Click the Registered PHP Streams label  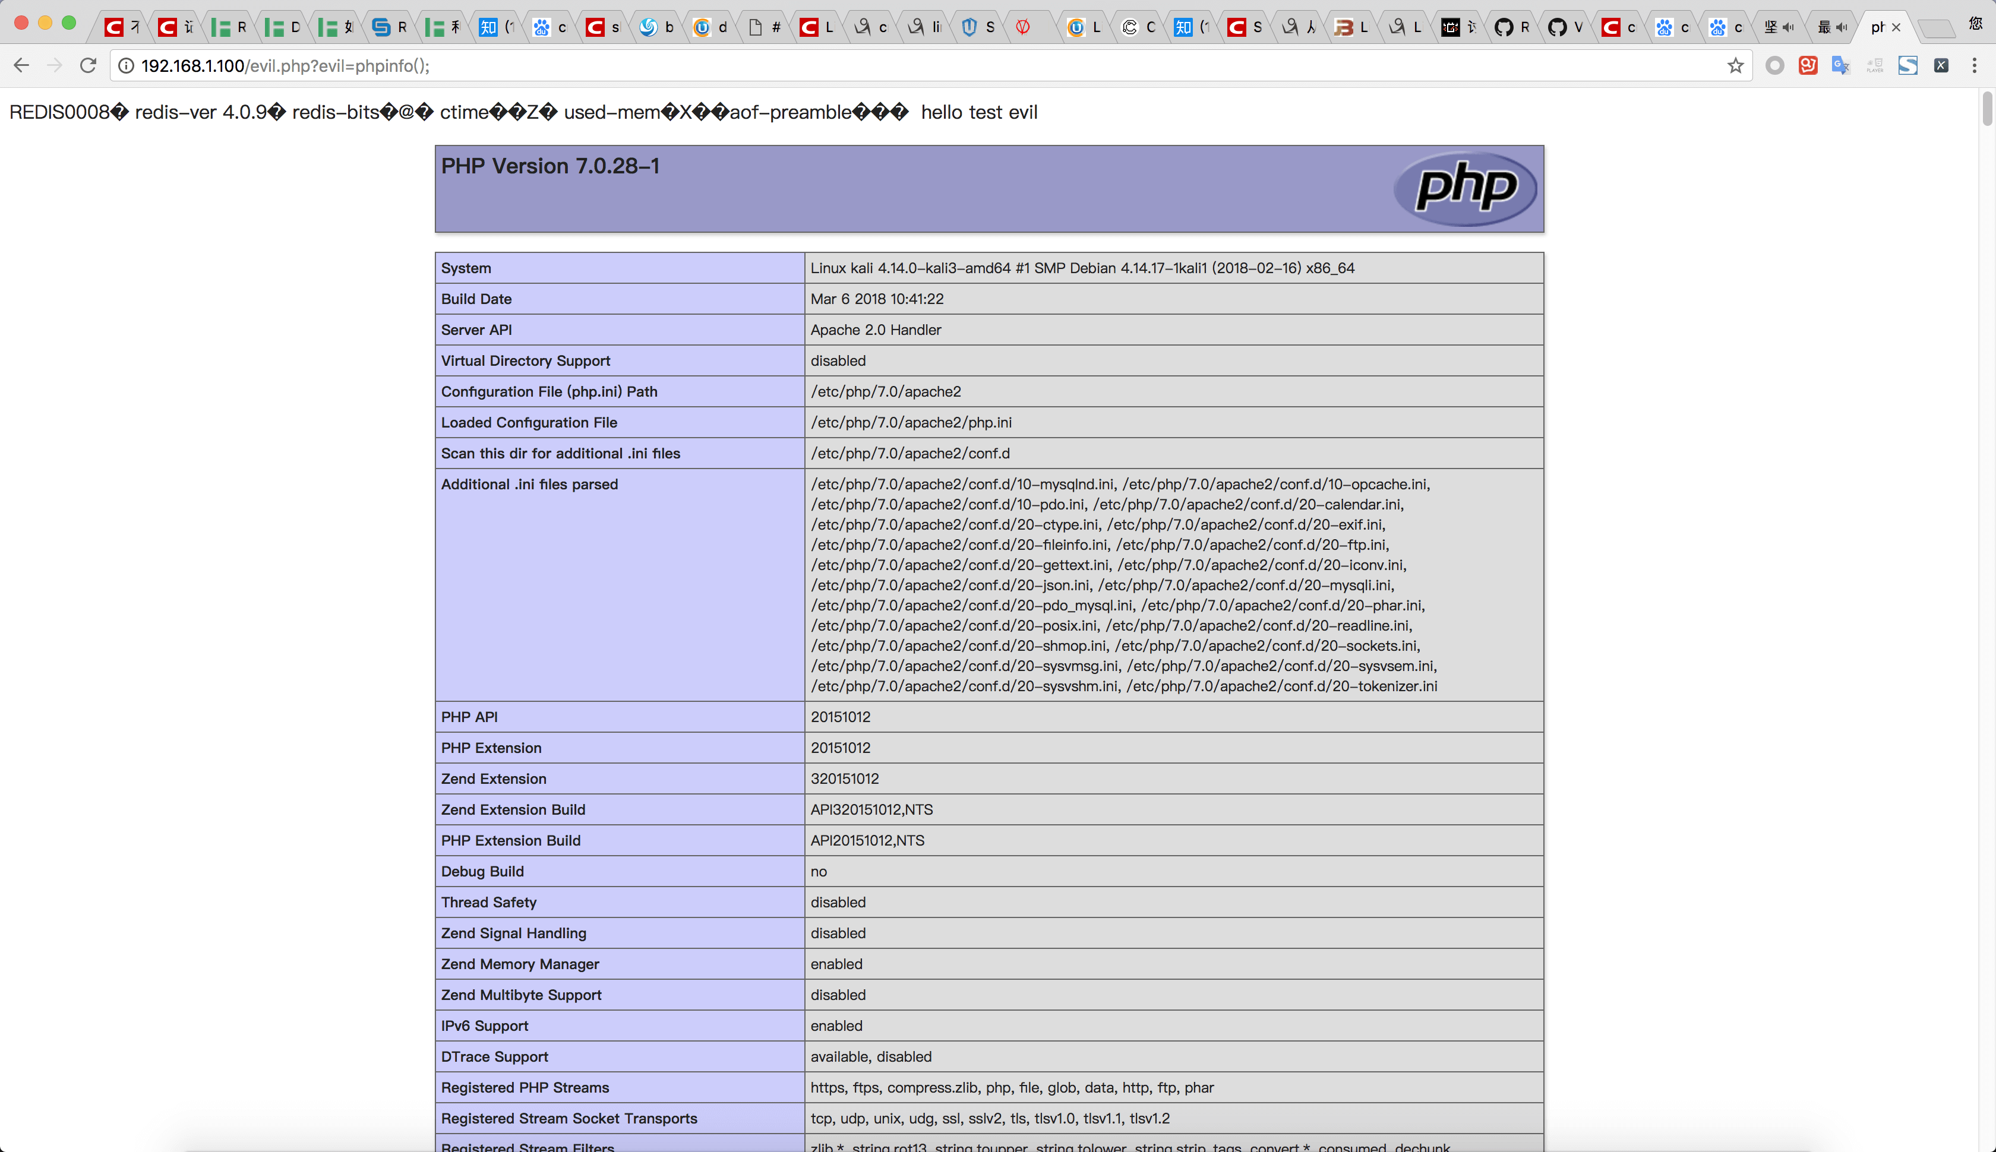pos(525,1087)
